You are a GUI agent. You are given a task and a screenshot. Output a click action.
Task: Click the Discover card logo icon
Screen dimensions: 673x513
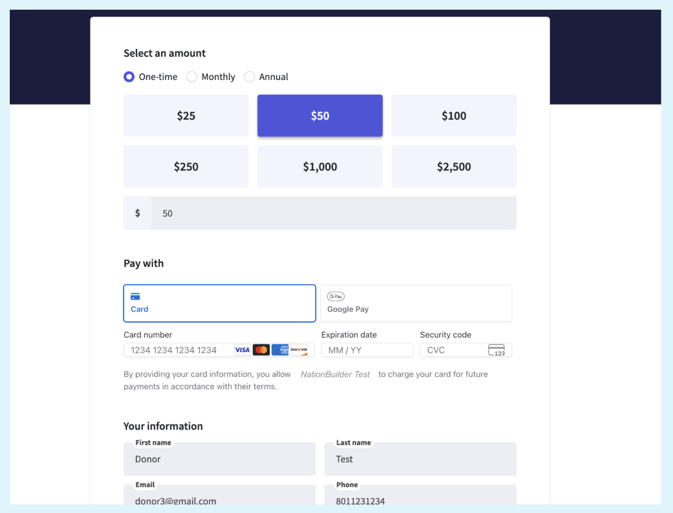299,350
